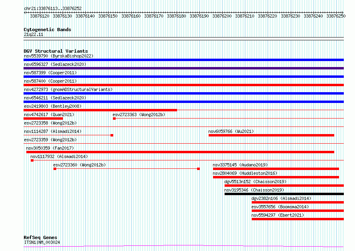Screen dimensions: 355x251
Task: Open nsv3195346 (Chaisson2019) label
Action: coord(254,190)
